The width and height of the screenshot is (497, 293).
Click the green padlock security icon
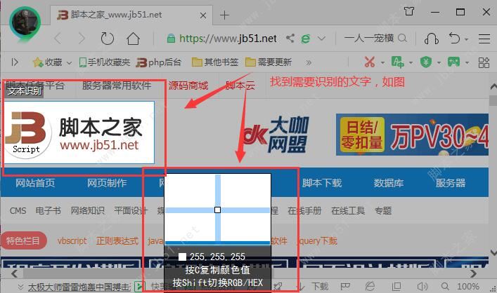point(171,39)
